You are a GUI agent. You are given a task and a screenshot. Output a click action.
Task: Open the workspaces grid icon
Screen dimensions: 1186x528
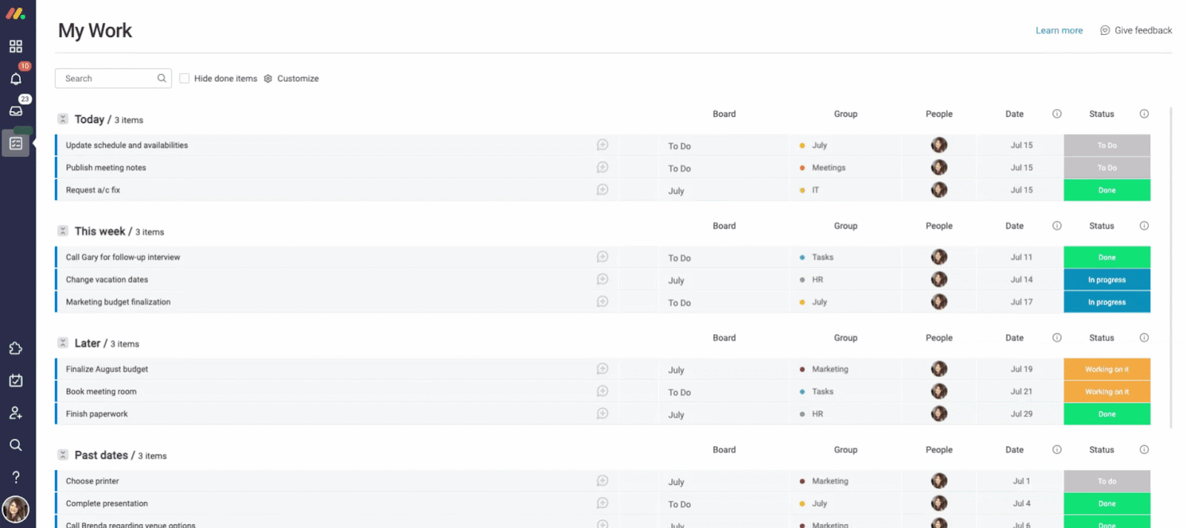[x=16, y=47]
